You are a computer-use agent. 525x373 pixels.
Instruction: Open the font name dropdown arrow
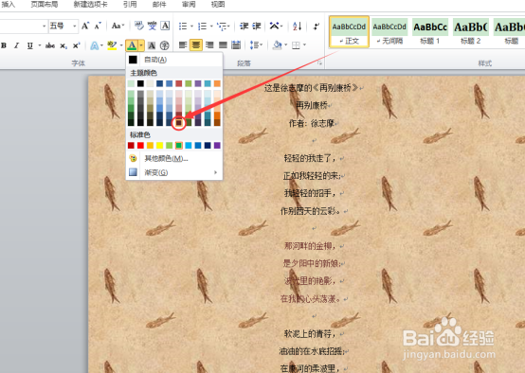[x=45, y=27]
